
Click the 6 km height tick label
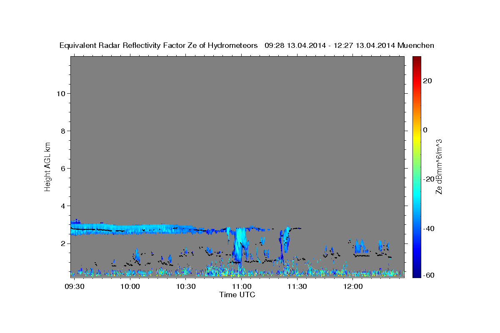tap(63, 168)
